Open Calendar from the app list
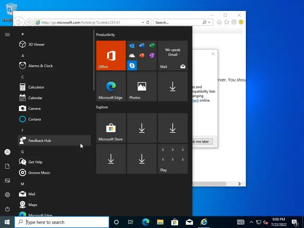The height and width of the screenshot is (228, 304). coord(54,98)
